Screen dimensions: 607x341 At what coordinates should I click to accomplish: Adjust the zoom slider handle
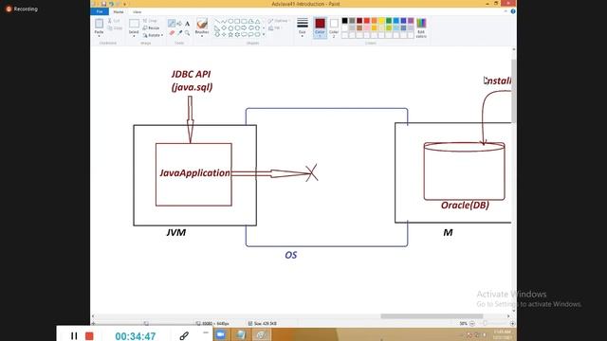(486, 323)
